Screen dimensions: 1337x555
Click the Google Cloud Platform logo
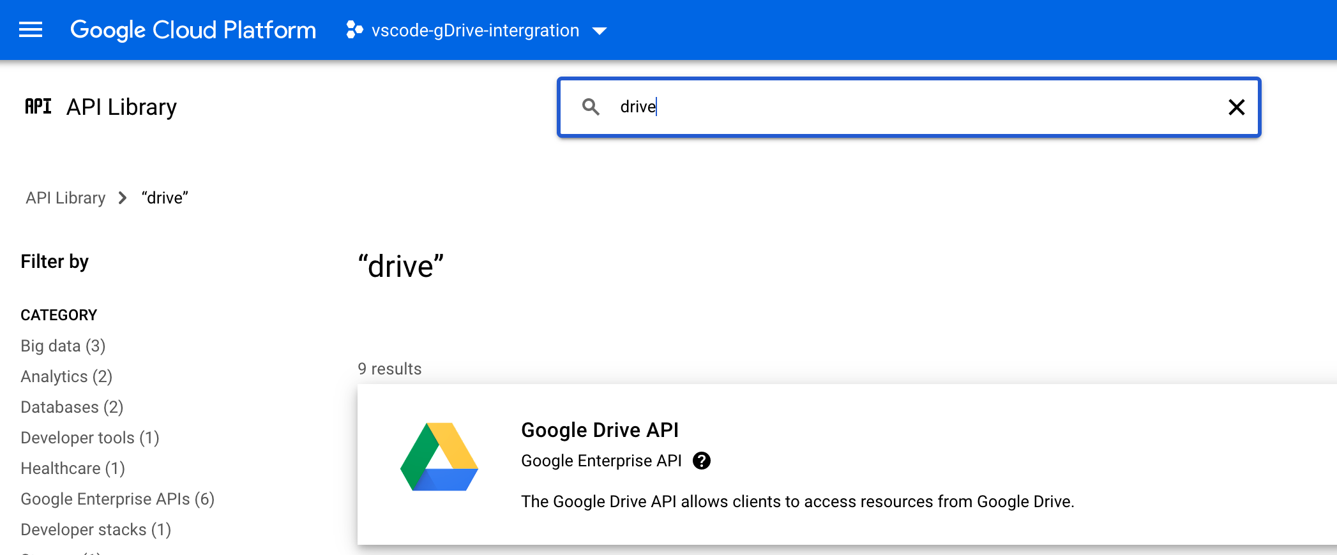[193, 30]
